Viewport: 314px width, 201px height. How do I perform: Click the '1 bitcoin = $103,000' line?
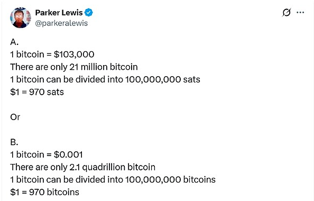click(x=52, y=54)
